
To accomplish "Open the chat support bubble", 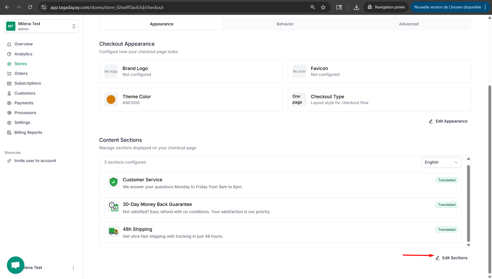I will click(x=16, y=265).
